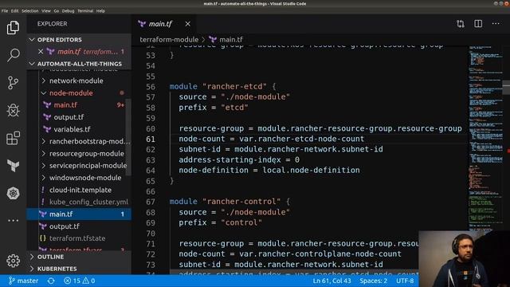Open the Source Control view icon
This screenshot has width=510, height=287.
(13, 83)
